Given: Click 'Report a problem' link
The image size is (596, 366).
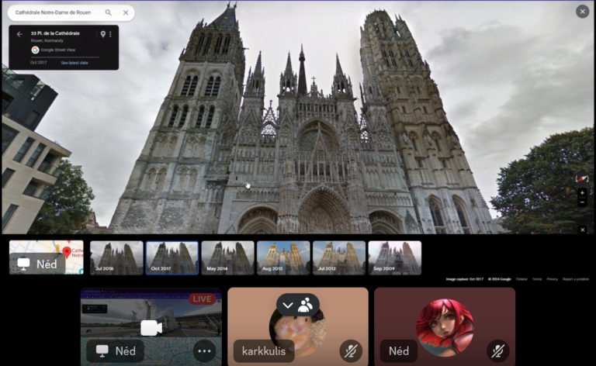Looking at the screenshot, I should point(576,278).
